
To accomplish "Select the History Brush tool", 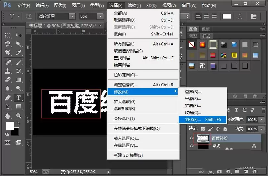I will 19,71.
